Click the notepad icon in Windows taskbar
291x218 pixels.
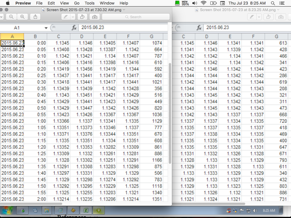click(61, 210)
